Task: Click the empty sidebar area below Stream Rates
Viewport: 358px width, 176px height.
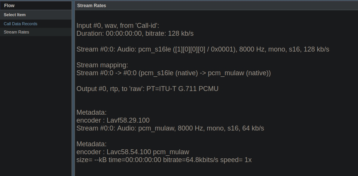Action: (35, 105)
